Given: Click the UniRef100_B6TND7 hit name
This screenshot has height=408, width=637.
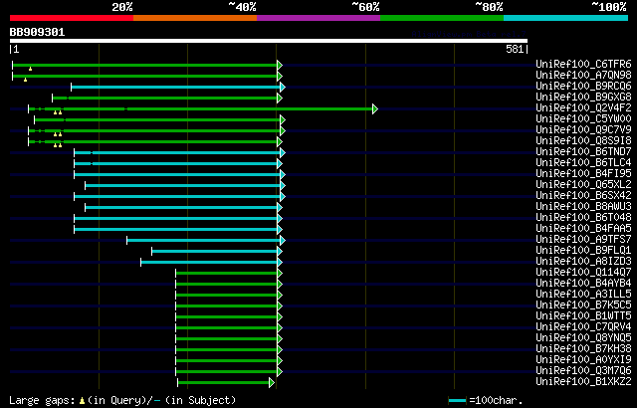Looking at the screenshot, I should pyautogui.click(x=584, y=152).
